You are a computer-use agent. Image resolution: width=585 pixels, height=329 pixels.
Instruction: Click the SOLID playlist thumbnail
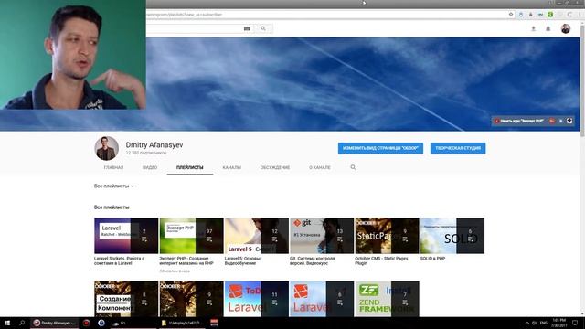pyautogui.click(x=452, y=236)
